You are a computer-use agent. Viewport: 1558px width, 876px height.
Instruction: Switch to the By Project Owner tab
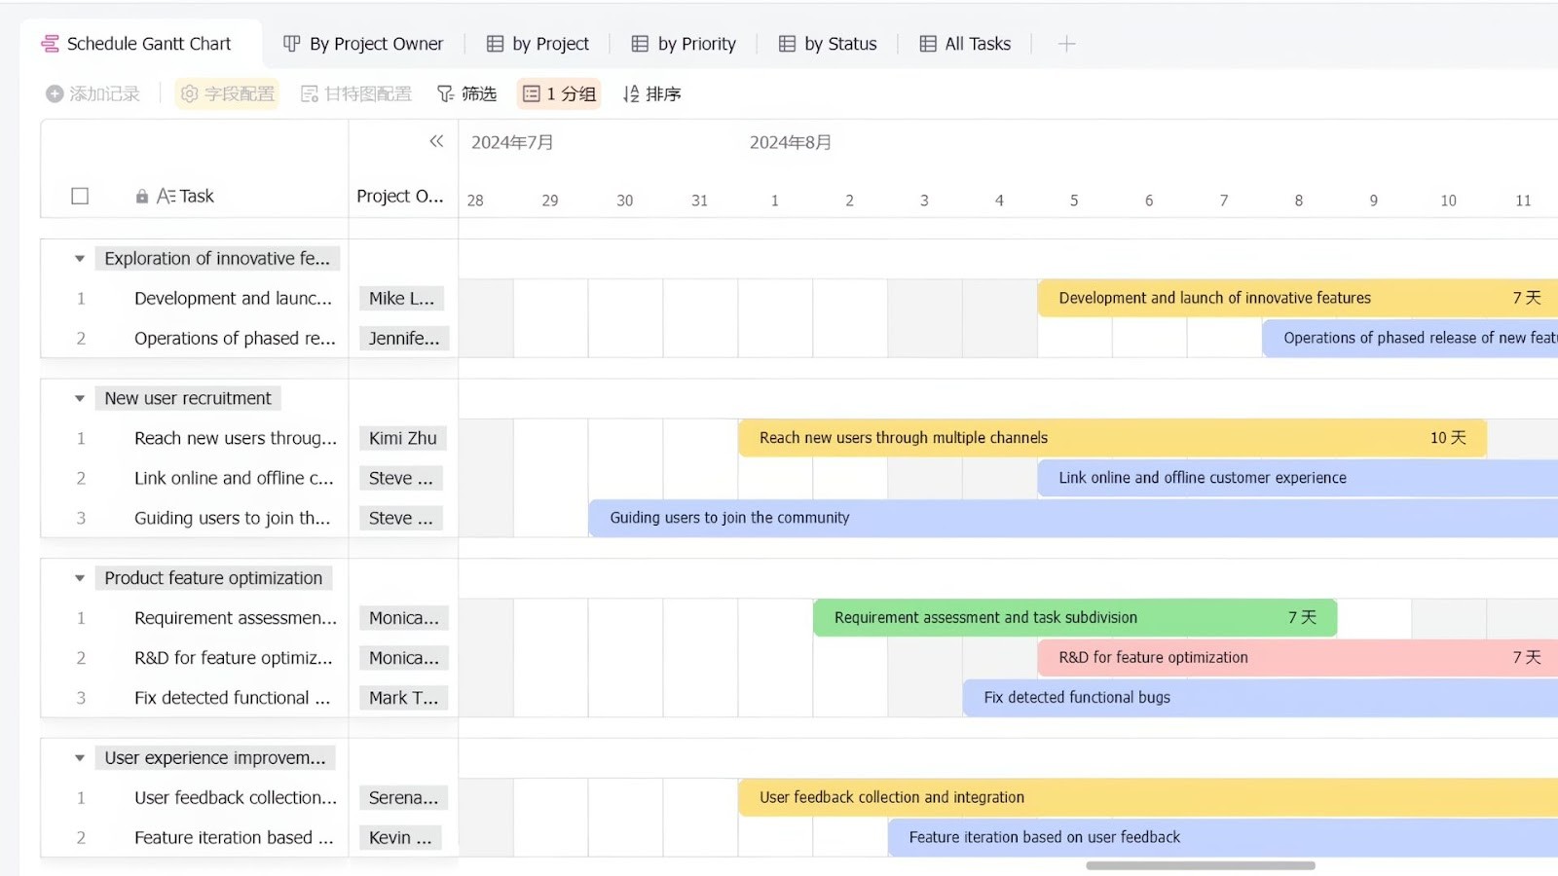362,43
